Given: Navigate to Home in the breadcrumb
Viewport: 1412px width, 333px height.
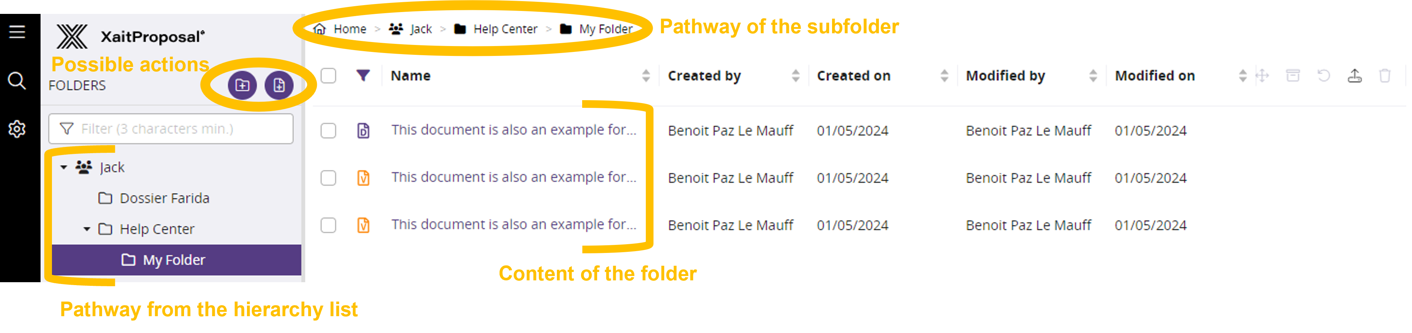Looking at the screenshot, I should (350, 29).
